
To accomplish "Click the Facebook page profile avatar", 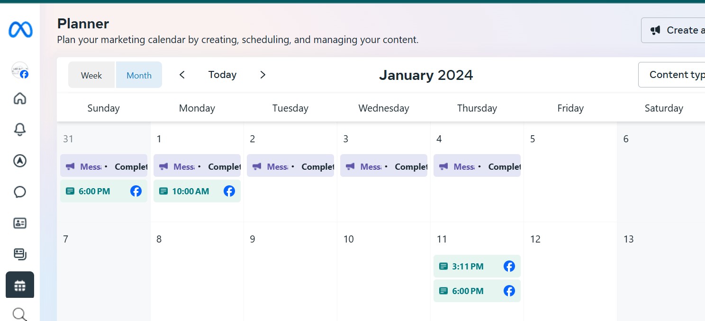I will [20, 70].
